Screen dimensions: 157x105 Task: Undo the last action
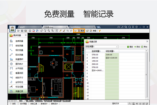click(68, 31)
